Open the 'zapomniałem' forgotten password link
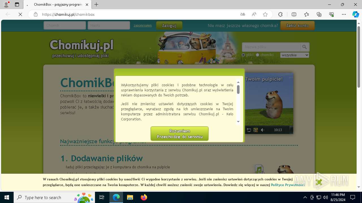Viewport: 362px width, 203px height. tap(143, 25)
